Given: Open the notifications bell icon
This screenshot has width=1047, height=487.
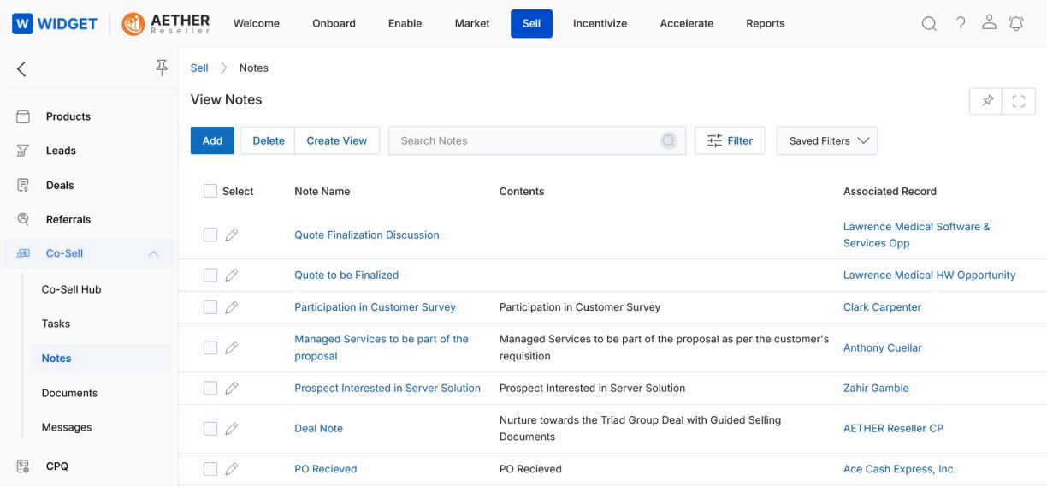Looking at the screenshot, I should coord(1017,24).
